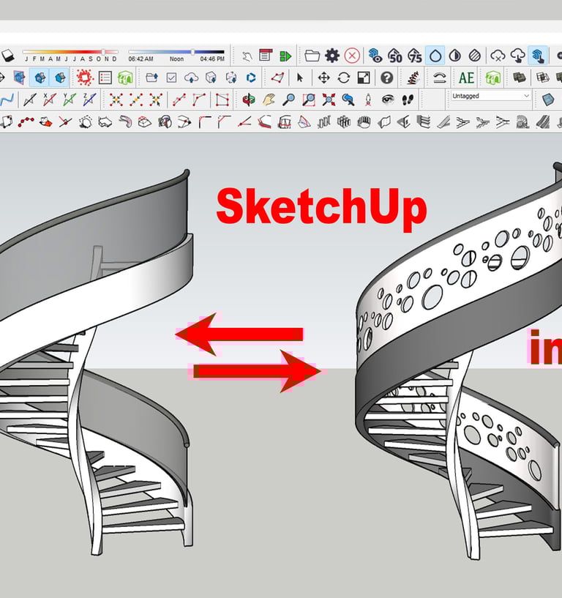Click the red-topped list window icon

click(x=266, y=56)
